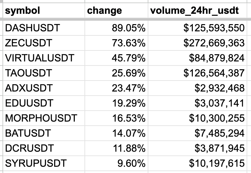Click the change column header
The width and height of the screenshot is (251, 173).
tap(104, 11)
